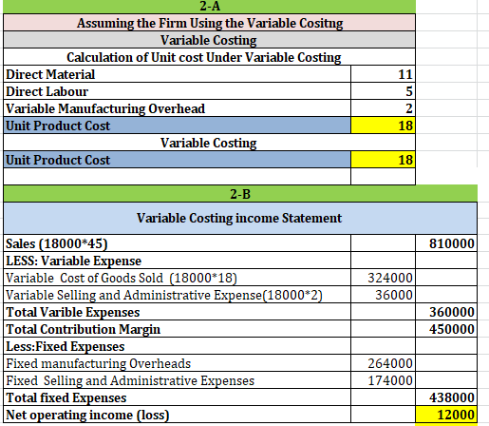Click 'Assuming the Firm Using the Variable Cositng' cell
The height and width of the screenshot is (426, 489).
coord(209,23)
